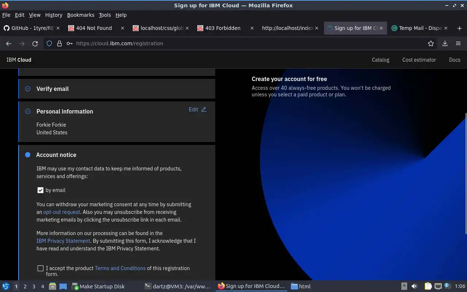
Task: Open the Terms and Conditions link
Action: 120,268
